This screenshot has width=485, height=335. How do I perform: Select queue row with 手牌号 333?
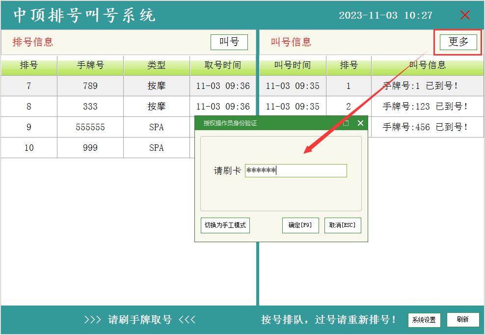coord(128,107)
